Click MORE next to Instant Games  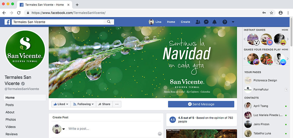coord(285,30)
